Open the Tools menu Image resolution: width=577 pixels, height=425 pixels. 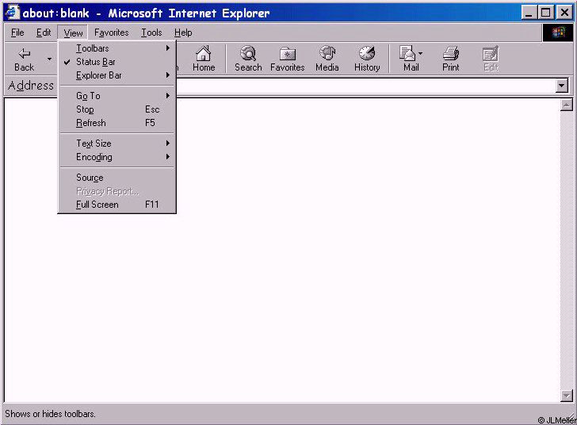coord(151,33)
